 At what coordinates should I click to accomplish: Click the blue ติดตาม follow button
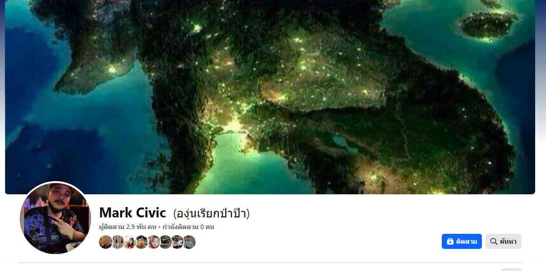462,241
